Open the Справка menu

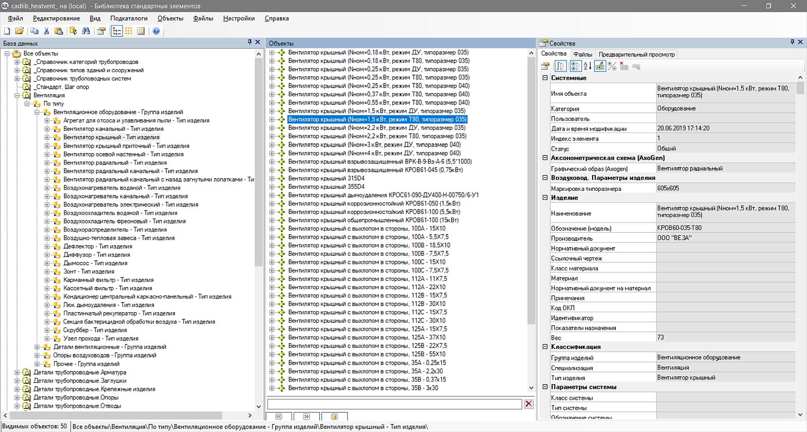[277, 18]
